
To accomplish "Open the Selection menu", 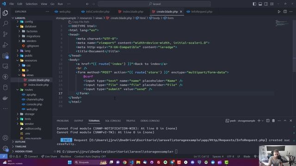I will pos(31,4).
